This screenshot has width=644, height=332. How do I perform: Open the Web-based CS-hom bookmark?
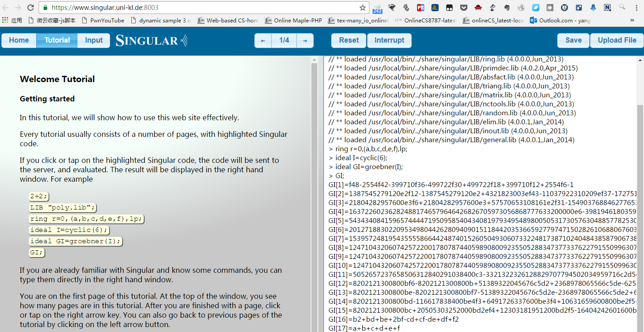pos(228,20)
